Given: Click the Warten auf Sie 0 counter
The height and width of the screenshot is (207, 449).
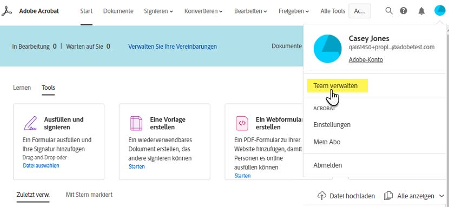Looking at the screenshot, I should pyautogui.click(x=88, y=46).
